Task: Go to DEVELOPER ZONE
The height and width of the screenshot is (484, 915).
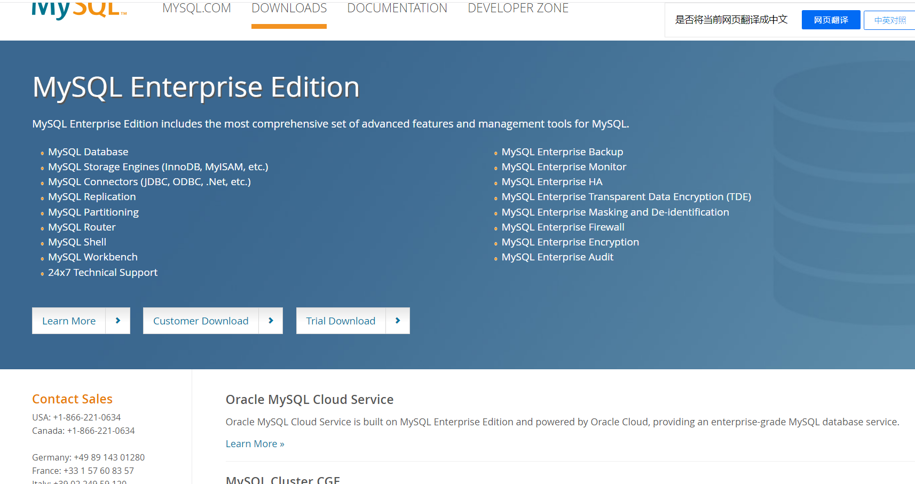Action: (518, 8)
